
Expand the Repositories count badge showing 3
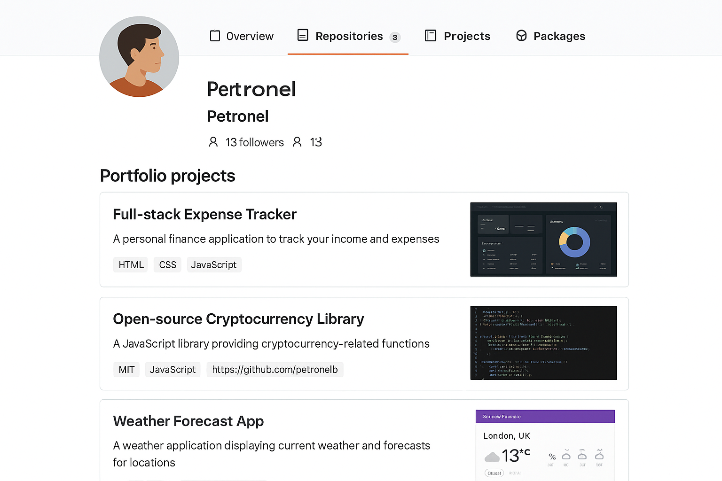395,37
